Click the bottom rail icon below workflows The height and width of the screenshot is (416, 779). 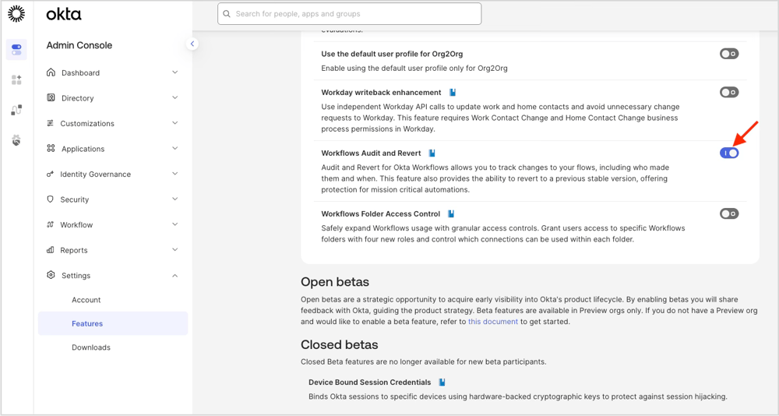(x=16, y=140)
